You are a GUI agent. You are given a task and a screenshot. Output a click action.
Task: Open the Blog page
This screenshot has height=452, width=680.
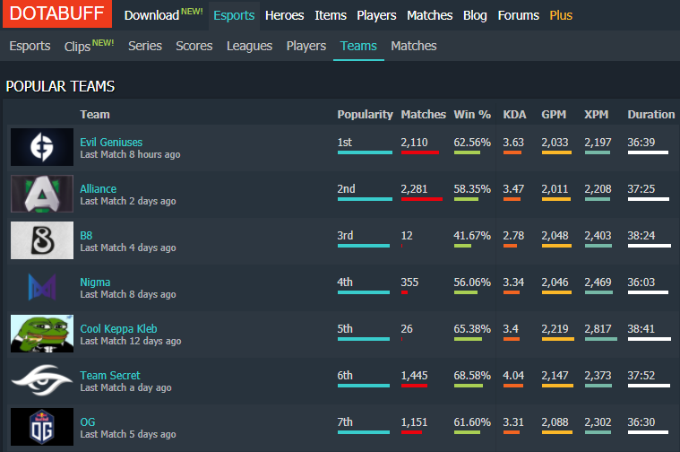coord(475,15)
